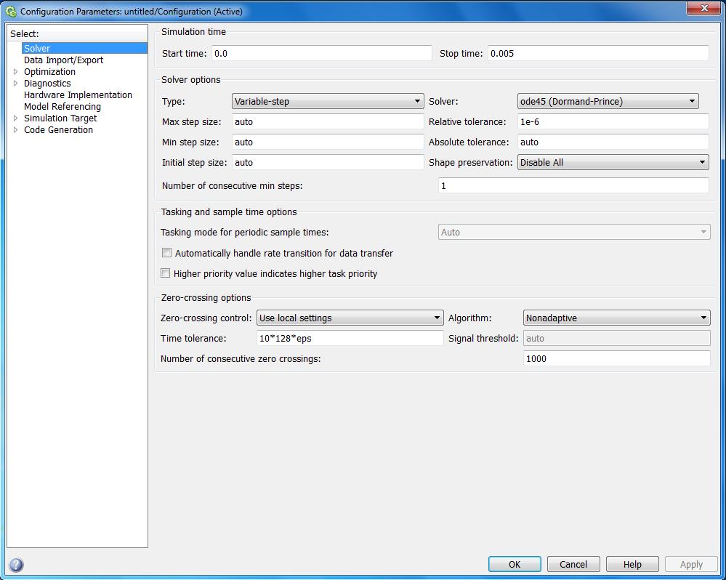The image size is (726, 580).
Task: Click the Min step size field
Action: 328,142
